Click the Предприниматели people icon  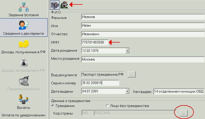pyautogui.click(x=24, y=81)
